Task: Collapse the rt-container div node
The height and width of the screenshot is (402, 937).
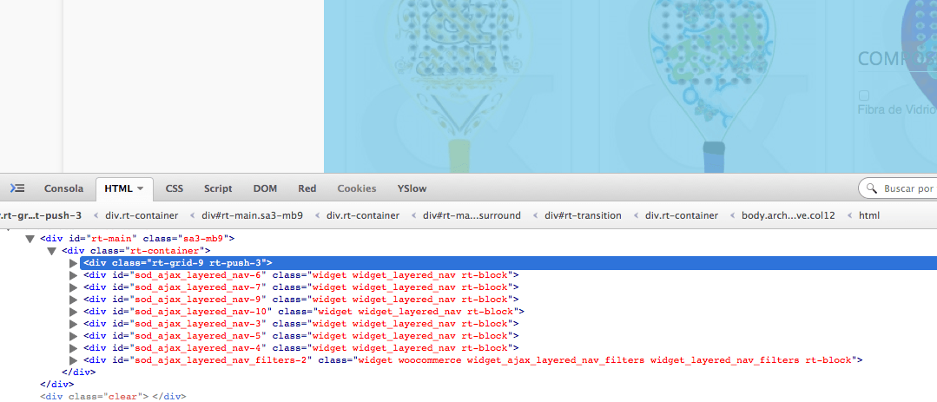Action: tap(52, 251)
